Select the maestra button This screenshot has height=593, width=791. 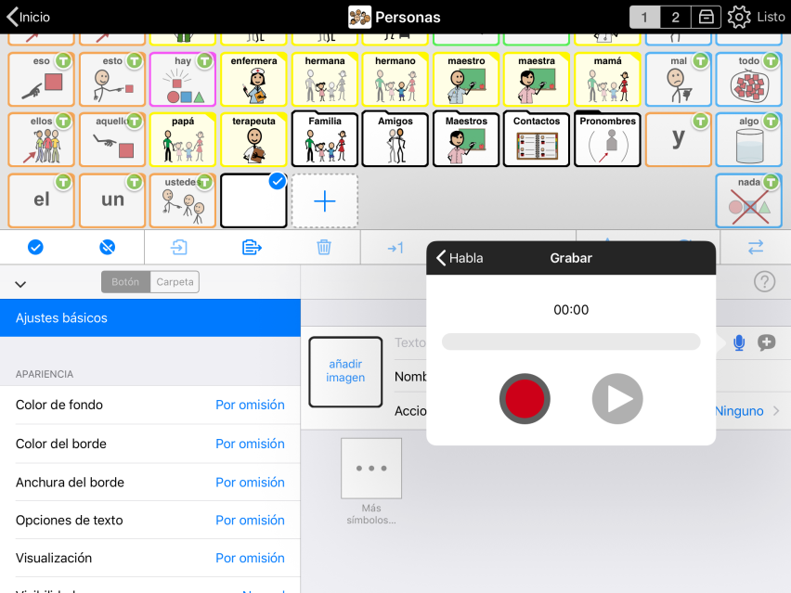click(537, 79)
